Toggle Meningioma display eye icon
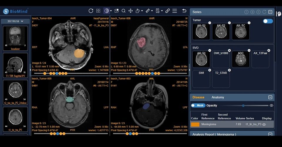Viewport: 282px width, 147px height. (x=264, y=124)
